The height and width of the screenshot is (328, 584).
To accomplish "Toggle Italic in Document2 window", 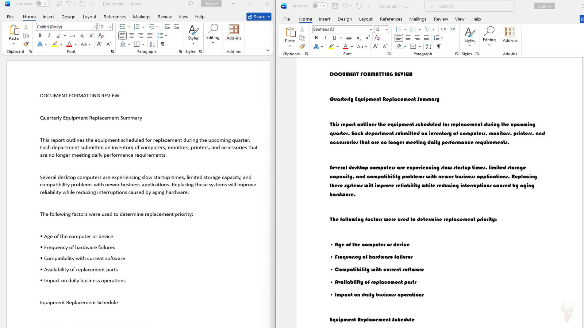I will [49, 35].
